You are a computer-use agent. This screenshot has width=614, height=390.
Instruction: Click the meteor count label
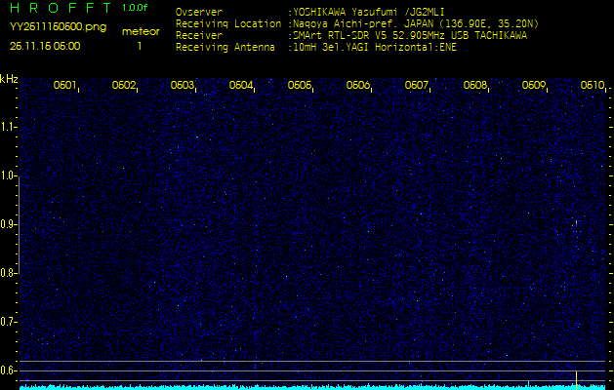point(141,31)
